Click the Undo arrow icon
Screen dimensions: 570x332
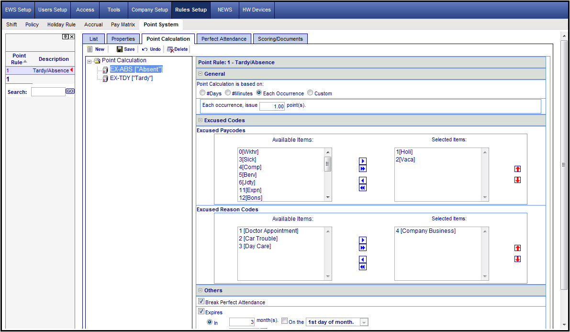point(145,49)
